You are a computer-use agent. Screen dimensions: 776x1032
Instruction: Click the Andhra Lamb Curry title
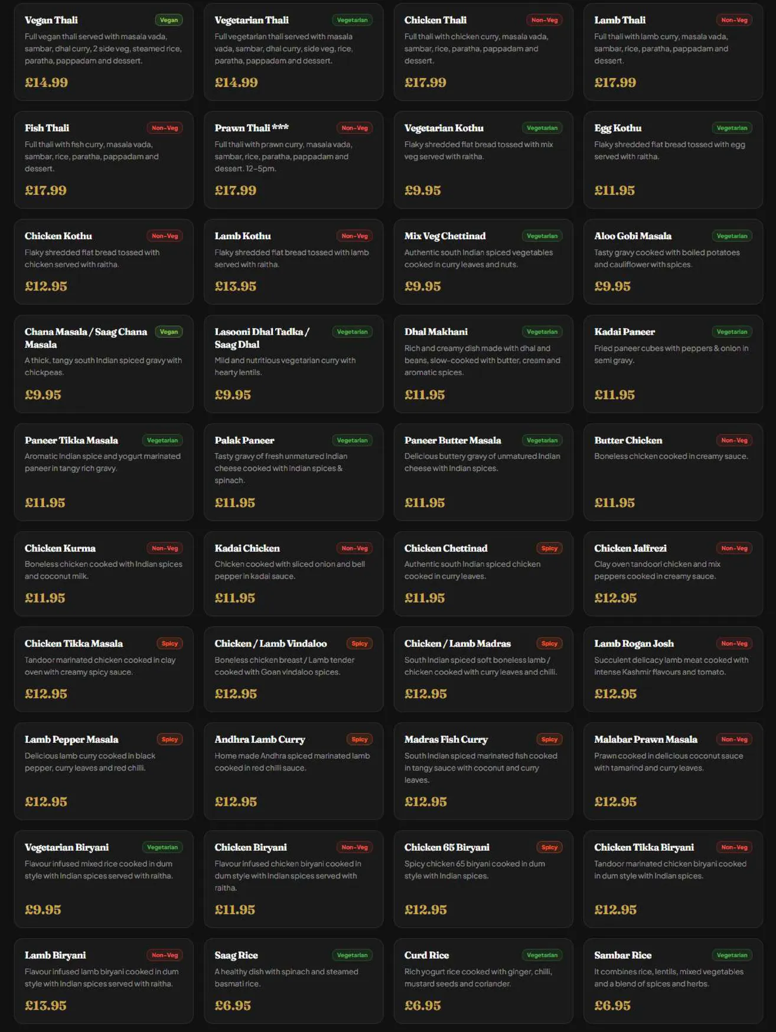(x=260, y=740)
